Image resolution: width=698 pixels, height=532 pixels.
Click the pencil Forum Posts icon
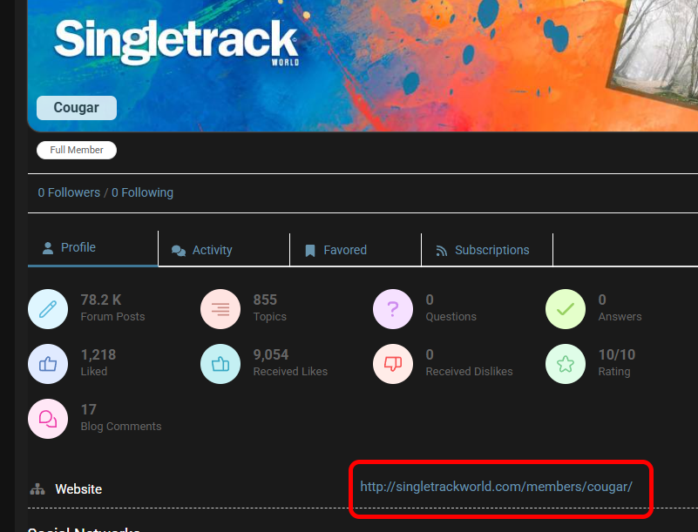click(x=48, y=308)
